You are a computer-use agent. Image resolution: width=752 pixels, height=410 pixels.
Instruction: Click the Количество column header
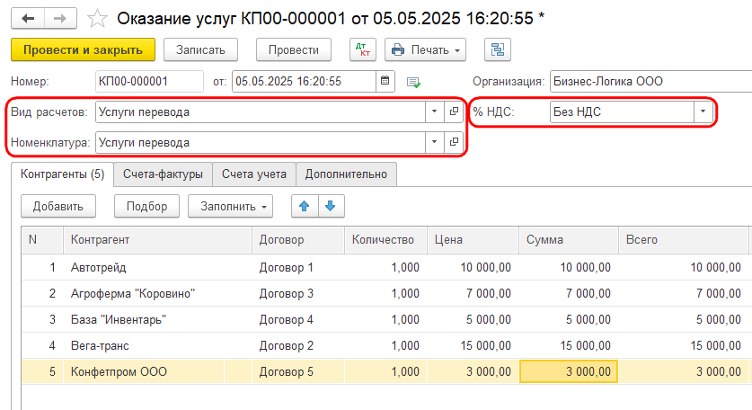385,240
